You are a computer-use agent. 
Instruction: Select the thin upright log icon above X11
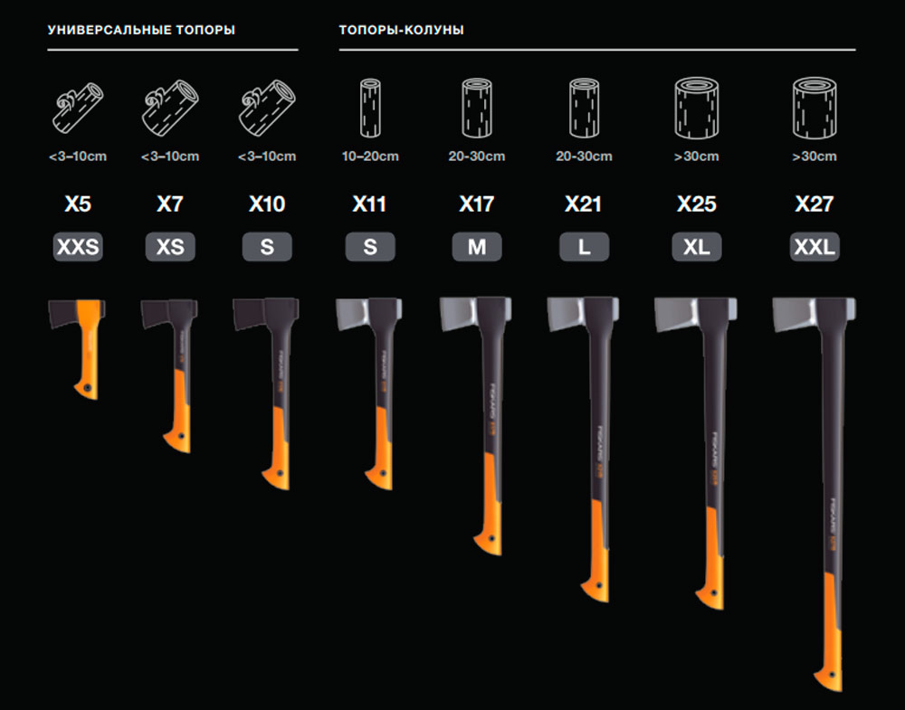click(370, 107)
